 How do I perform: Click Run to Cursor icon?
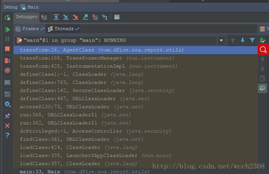[x=105, y=17]
